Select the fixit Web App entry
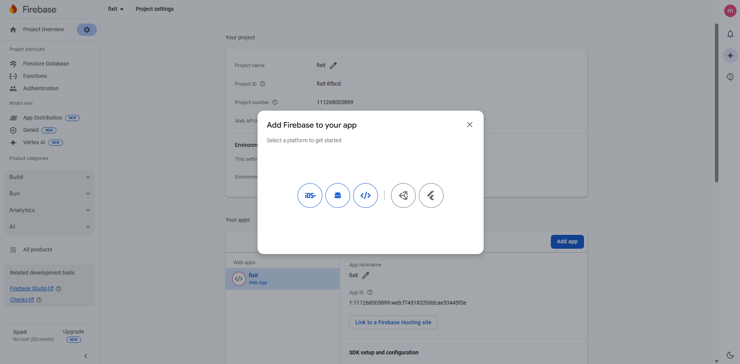 (283, 279)
